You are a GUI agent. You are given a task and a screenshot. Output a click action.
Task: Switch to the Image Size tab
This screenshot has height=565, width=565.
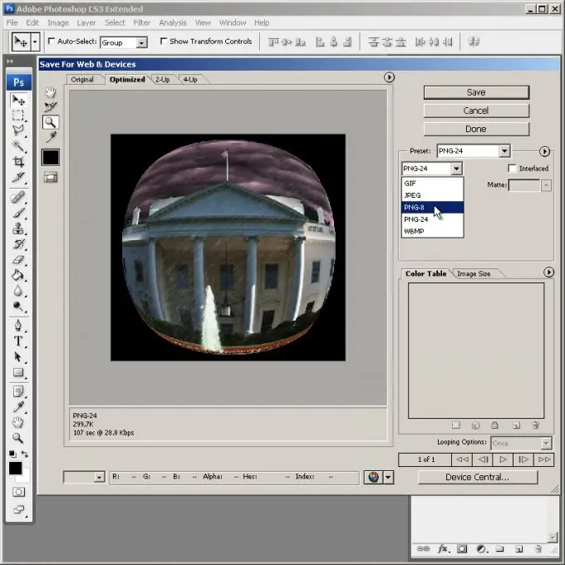(474, 274)
